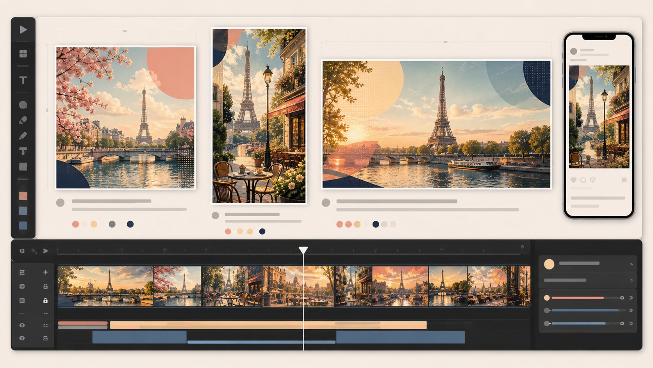The image size is (653, 368).
Task: Toggle eye visibility on the bottom track
Action: [x=22, y=338]
